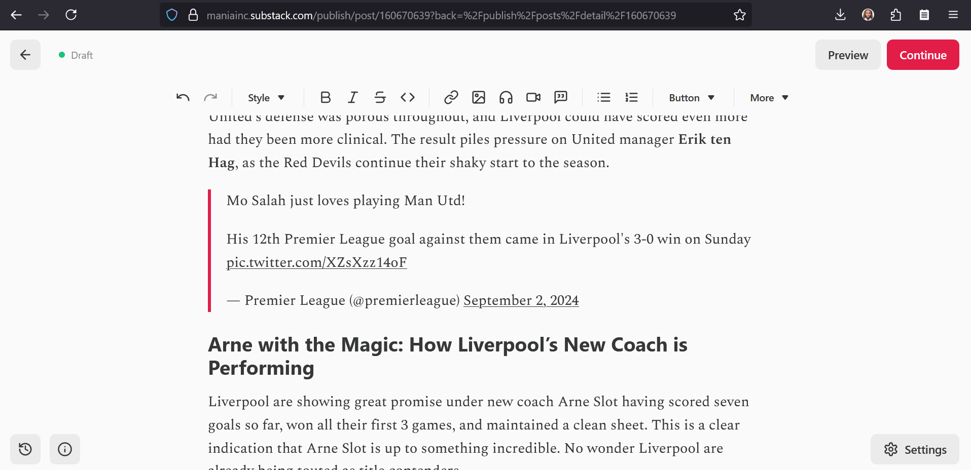Click the browser back arrow
The width and height of the screenshot is (971, 470).
coord(16,15)
